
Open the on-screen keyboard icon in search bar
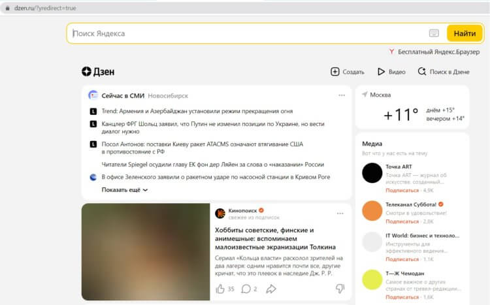coord(434,33)
